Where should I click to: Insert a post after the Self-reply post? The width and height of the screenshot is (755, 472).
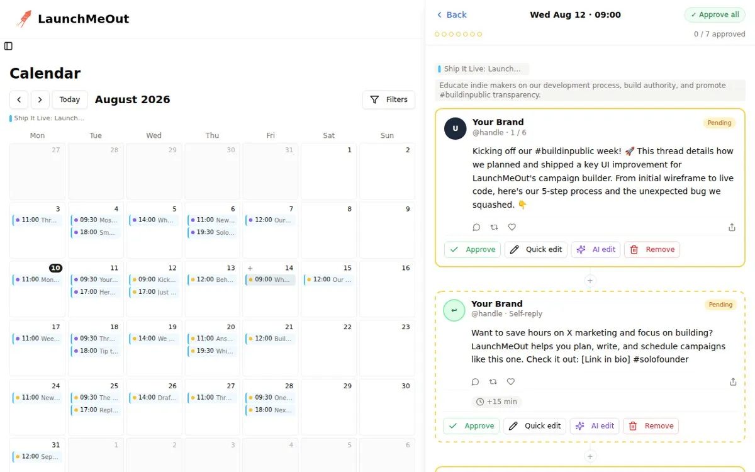(x=590, y=456)
